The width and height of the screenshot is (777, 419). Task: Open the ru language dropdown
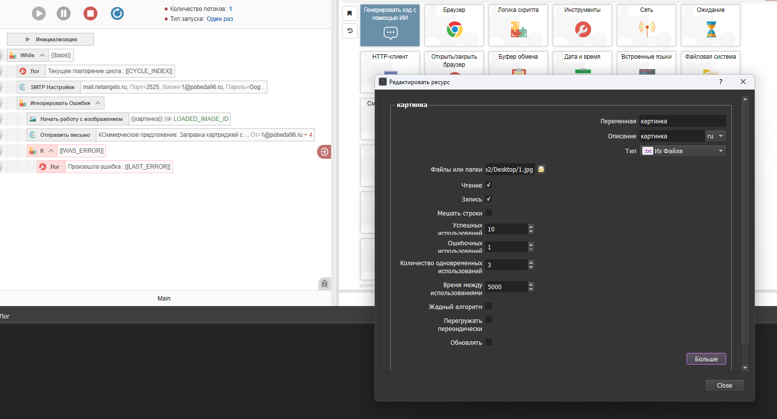pos(715,136)
